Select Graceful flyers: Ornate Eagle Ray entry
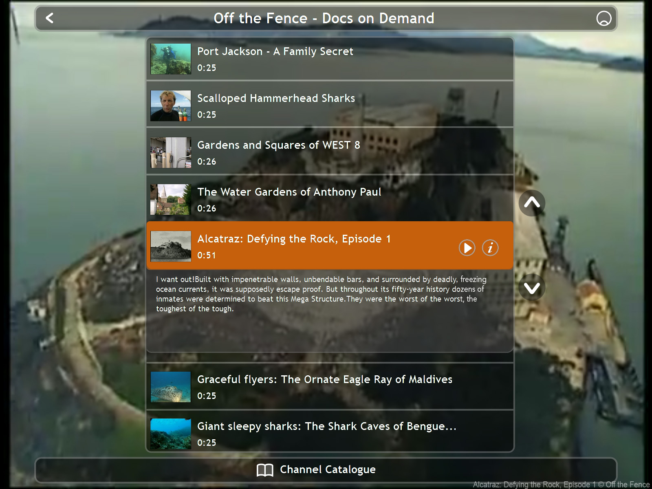The width and height of the screenshot is (652, 489). point(330,387)
